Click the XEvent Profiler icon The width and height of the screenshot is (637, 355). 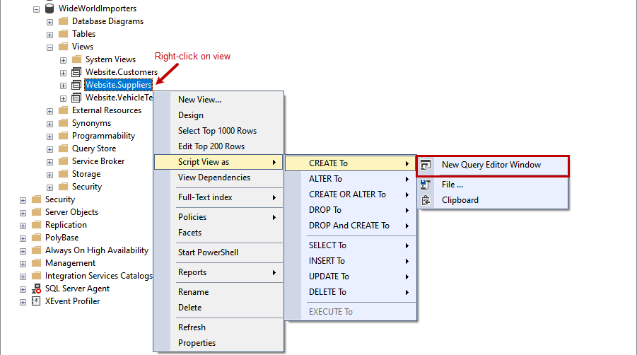point(36,301)
